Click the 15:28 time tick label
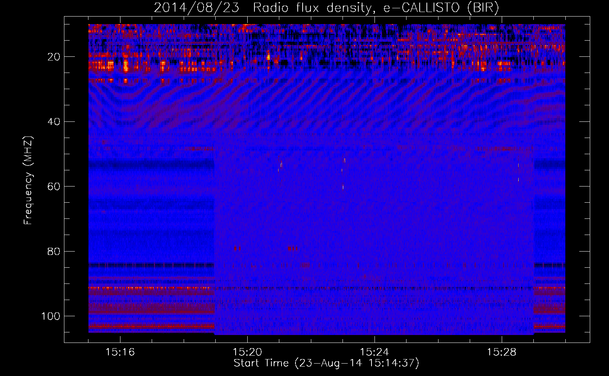This screenshot has width=609, height=376. pos(502,352)
